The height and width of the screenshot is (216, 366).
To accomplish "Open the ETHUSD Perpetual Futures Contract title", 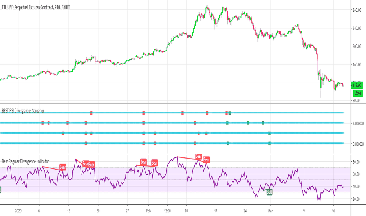I will coord(36,7).
